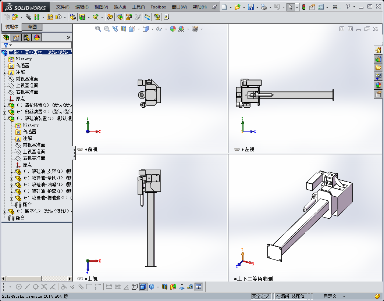
Task: Open the Appearances color ball task pane tab
Action: (378, 85)
